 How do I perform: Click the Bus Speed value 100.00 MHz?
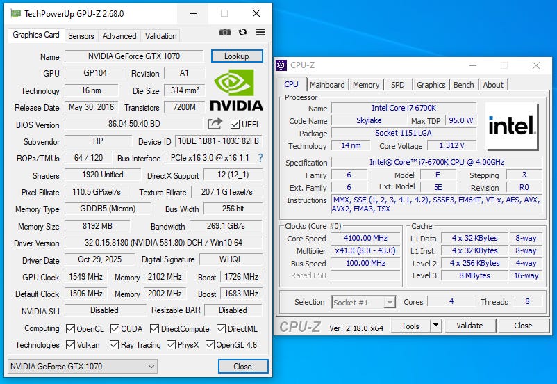[x=365, y=263]
